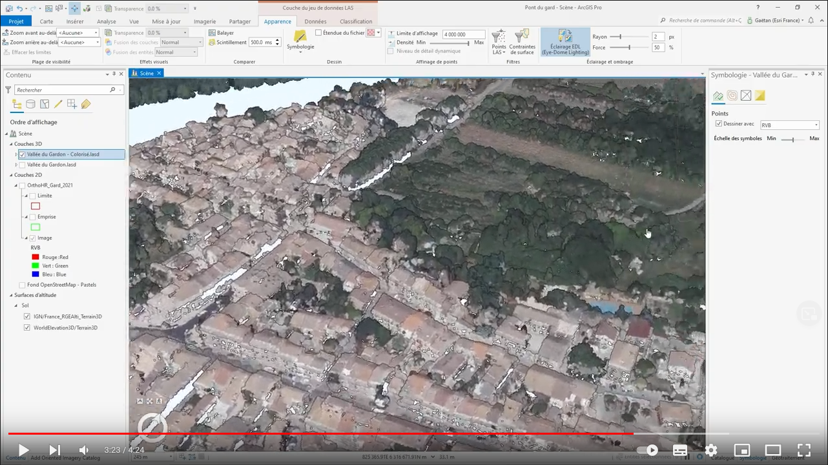
Task: Open the Analyse ribbon tab
Action: point(107,21)
